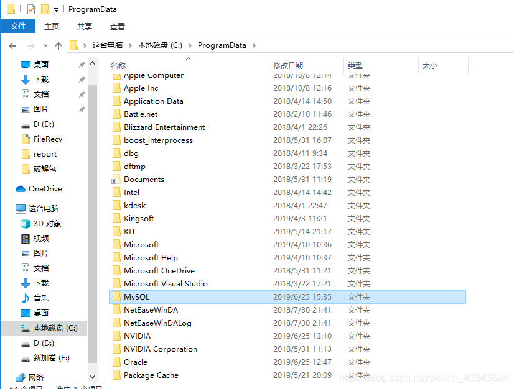Select the KIT folder icon
The width and height of the screenshot is (514, 389).
click(116, 232)
